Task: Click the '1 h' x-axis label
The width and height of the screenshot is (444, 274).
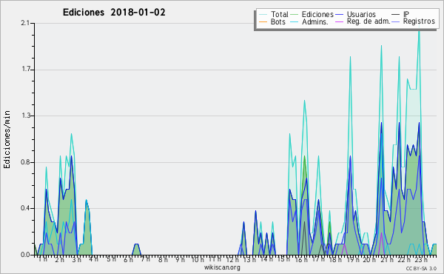Action: 43,259
